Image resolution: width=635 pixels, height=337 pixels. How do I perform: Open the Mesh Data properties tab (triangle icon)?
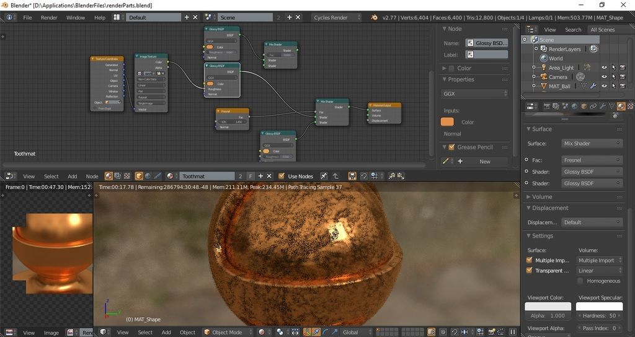(612, 107)
